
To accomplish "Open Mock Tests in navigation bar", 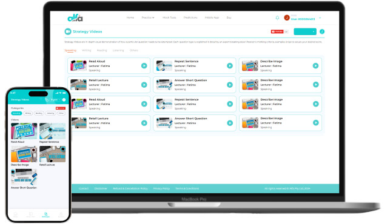I will tap(169, 18).
